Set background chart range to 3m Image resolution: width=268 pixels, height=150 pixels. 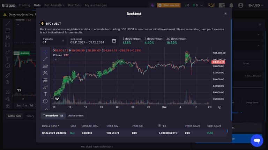(18, 105)
